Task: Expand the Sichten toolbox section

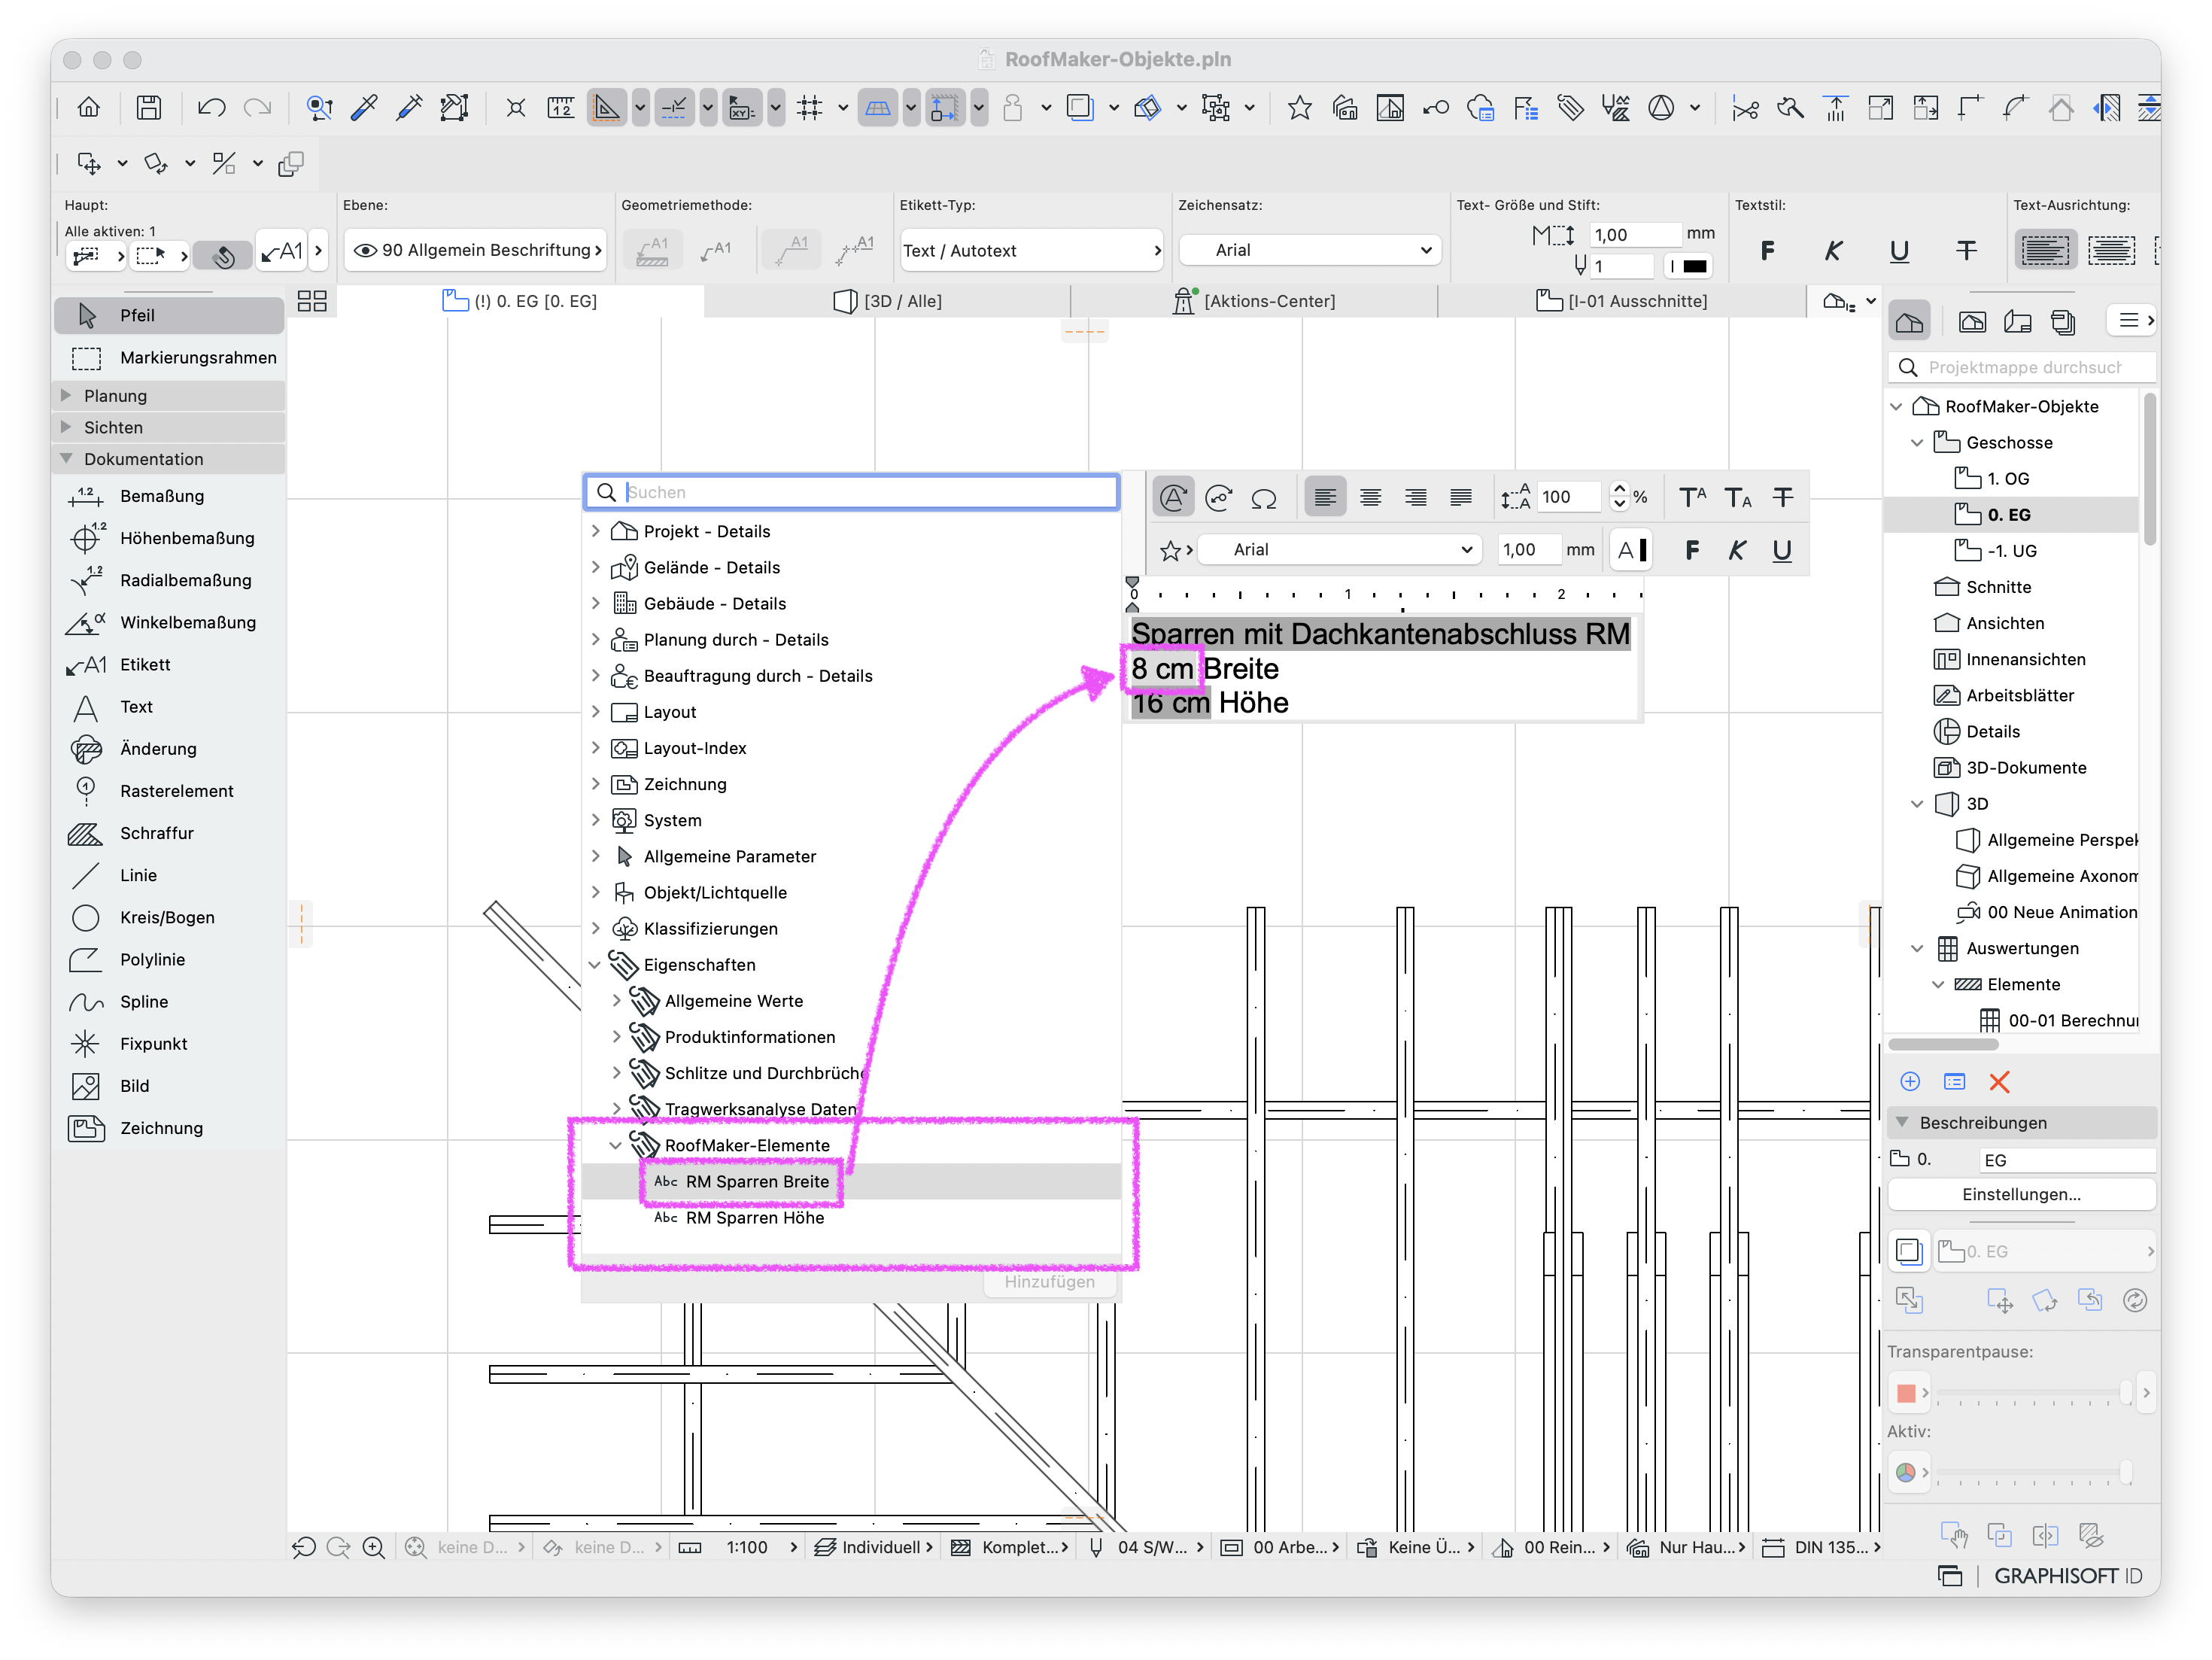Action: pyautogui.click(x=169, y=427)
